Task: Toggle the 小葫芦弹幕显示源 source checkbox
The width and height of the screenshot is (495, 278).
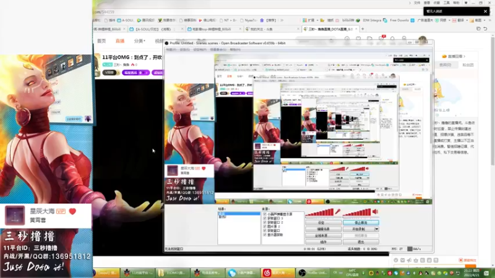Action: [265, 214]
